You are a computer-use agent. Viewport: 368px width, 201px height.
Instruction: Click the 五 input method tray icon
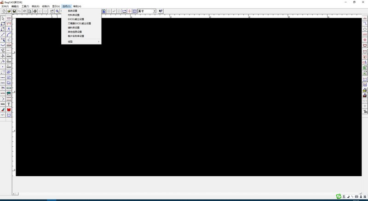[343, 197]
